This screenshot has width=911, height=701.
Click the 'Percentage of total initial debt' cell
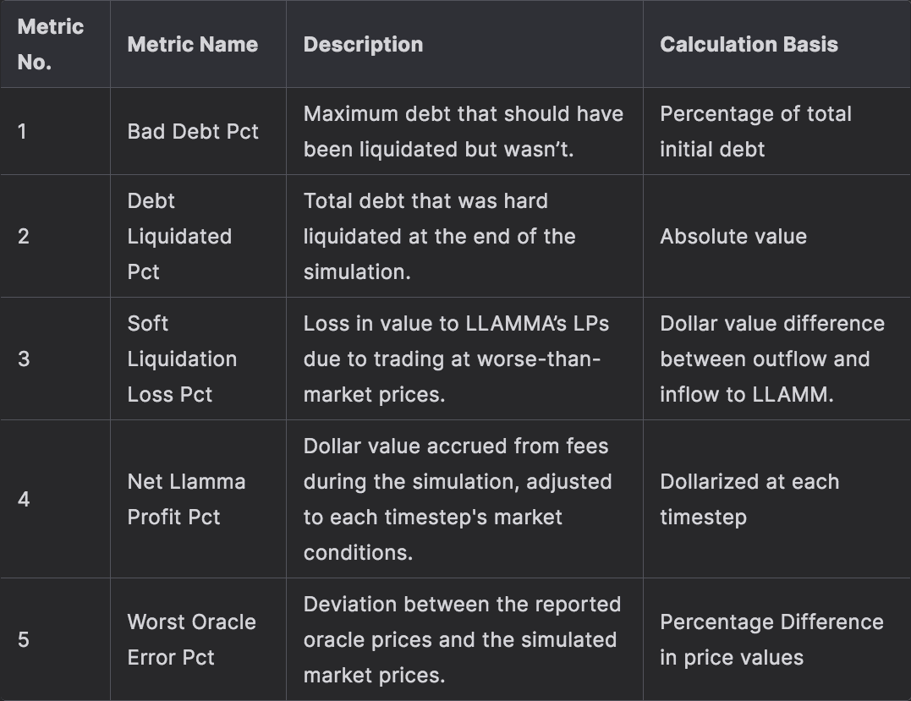point(755,131)
